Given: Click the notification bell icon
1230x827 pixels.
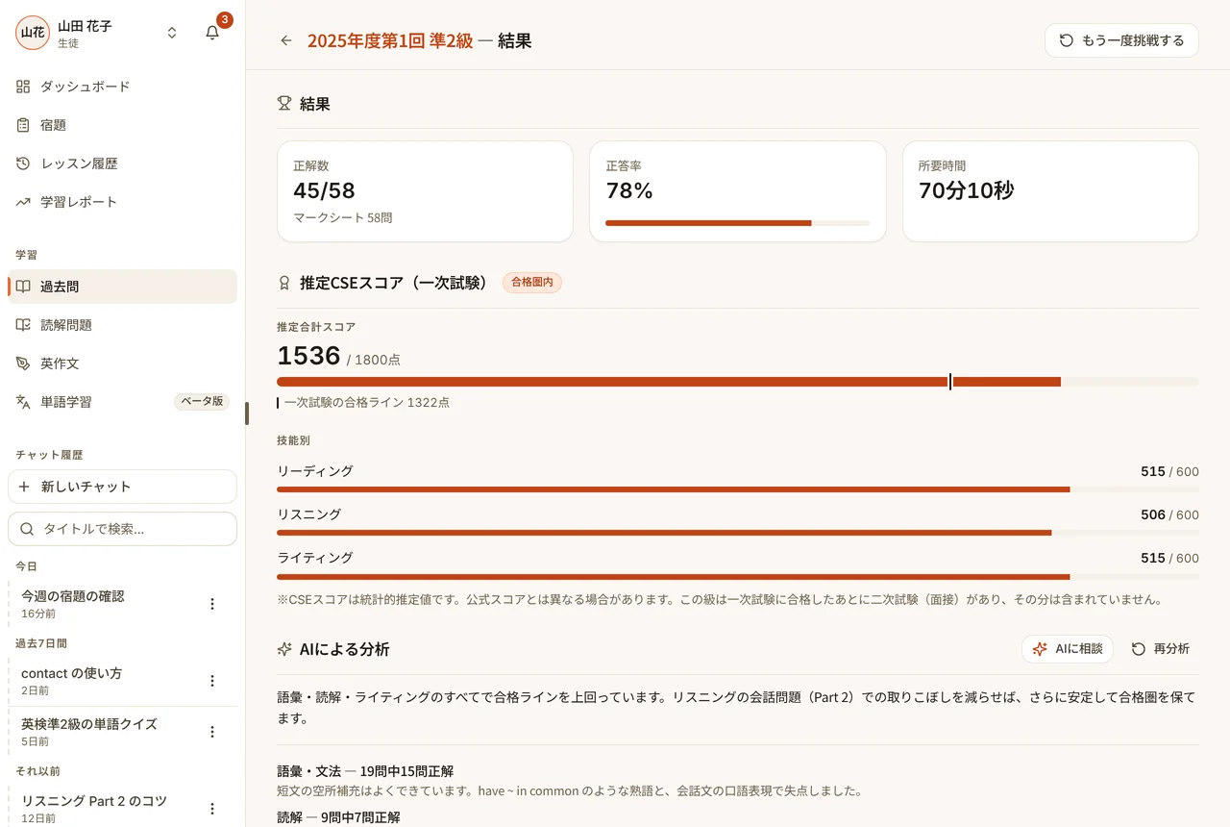Looking at the screenshot, I should pyautogui.click(x=212, y=33).
